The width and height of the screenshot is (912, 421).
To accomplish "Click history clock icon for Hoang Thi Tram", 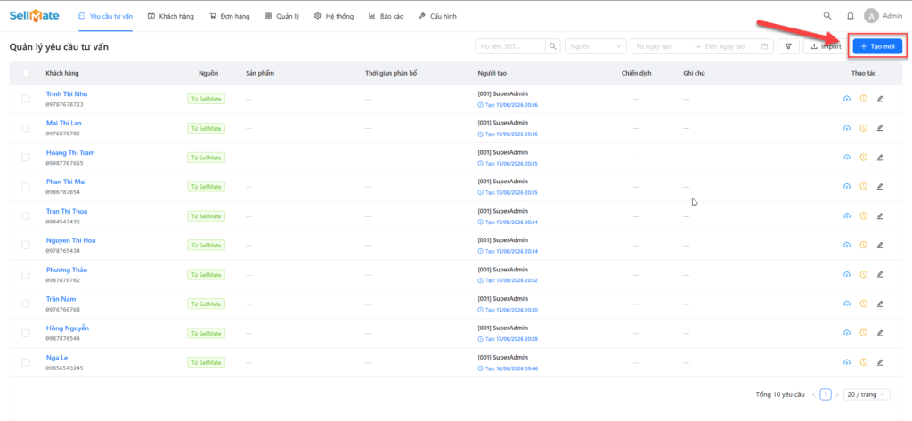I will click(x=863, y=157).
